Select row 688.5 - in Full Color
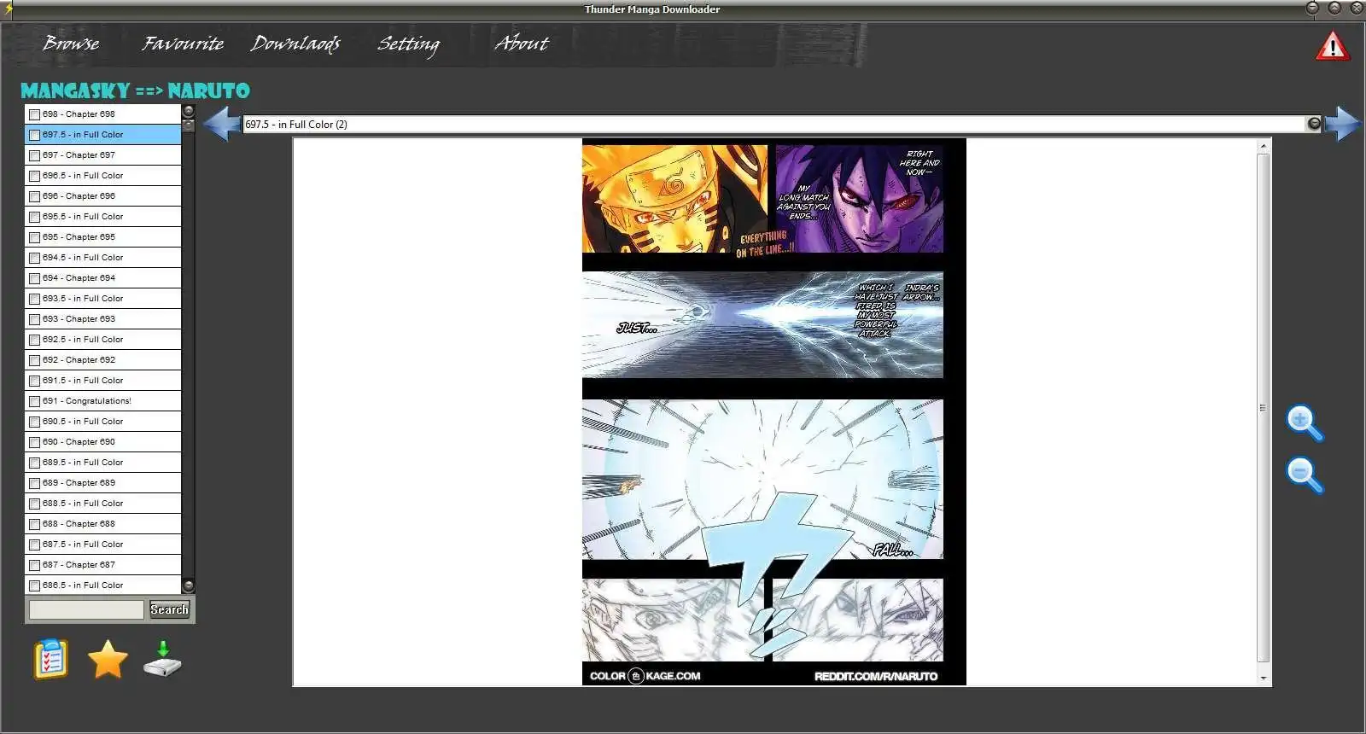Screen dimensions: 1366x734 (x=103, y=504)
